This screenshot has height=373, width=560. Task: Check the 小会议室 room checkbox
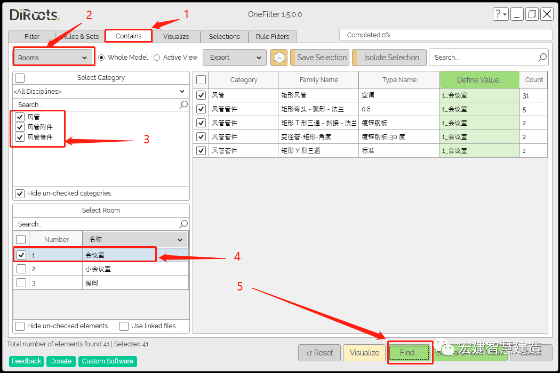pyautogui.click(x=21, y=269)
